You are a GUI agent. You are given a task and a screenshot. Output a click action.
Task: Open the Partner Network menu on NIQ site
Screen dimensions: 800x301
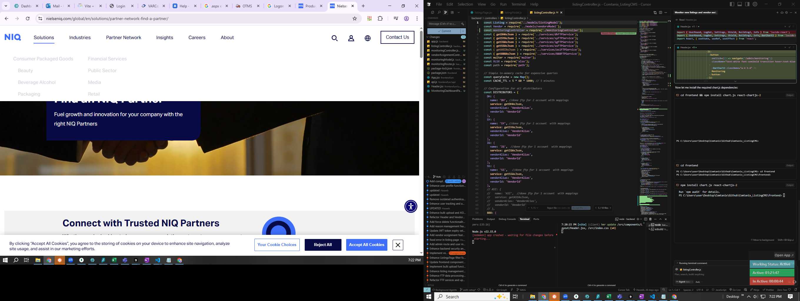click(x=124, y=38)
